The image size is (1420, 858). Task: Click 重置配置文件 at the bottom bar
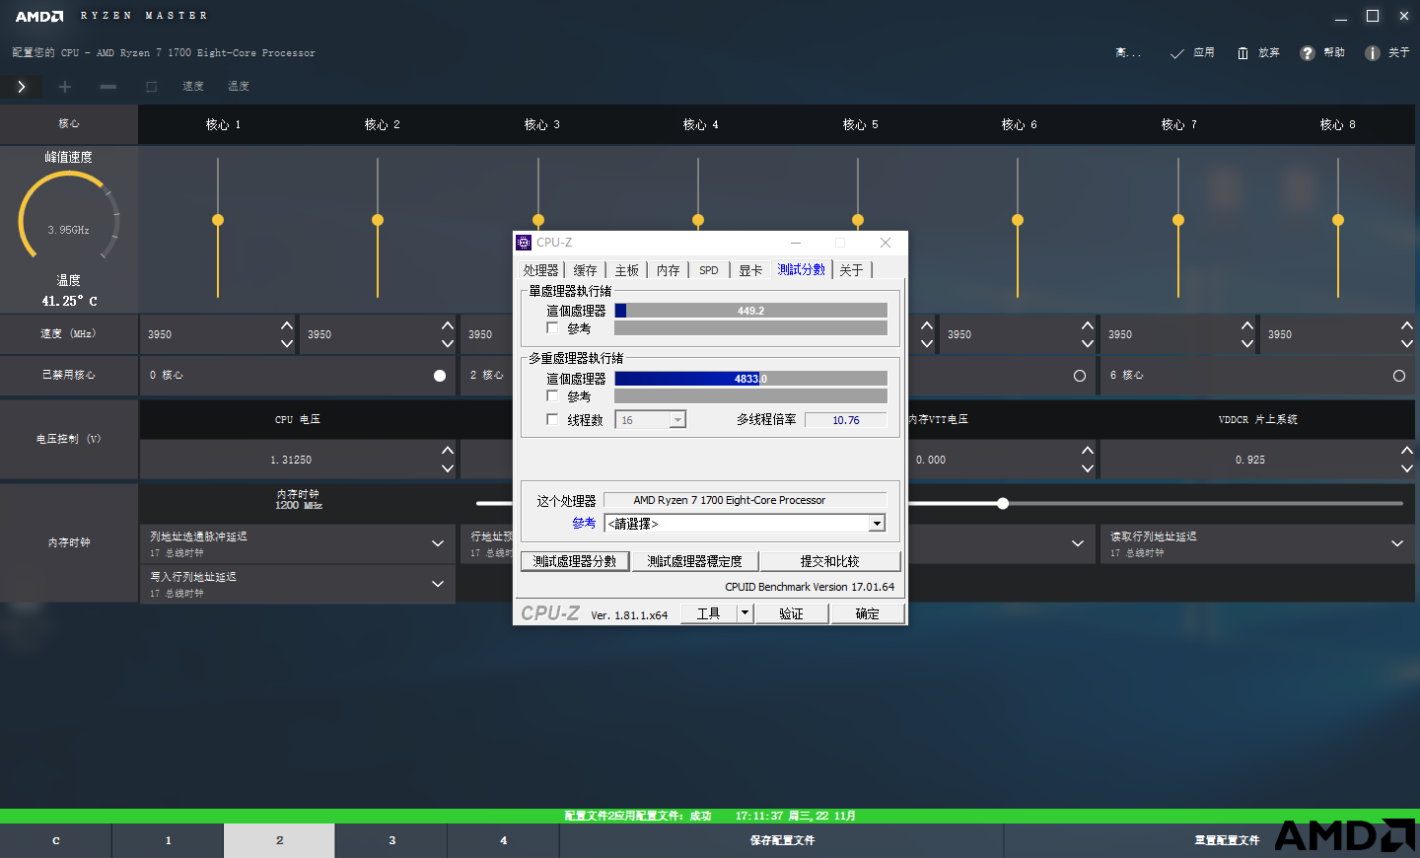point(1227,841)
